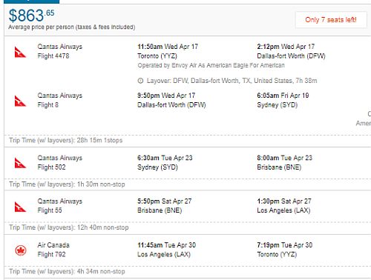
Task: Click the Qantas logo beside Flight 4478
Action: click(x=20, y=52)
